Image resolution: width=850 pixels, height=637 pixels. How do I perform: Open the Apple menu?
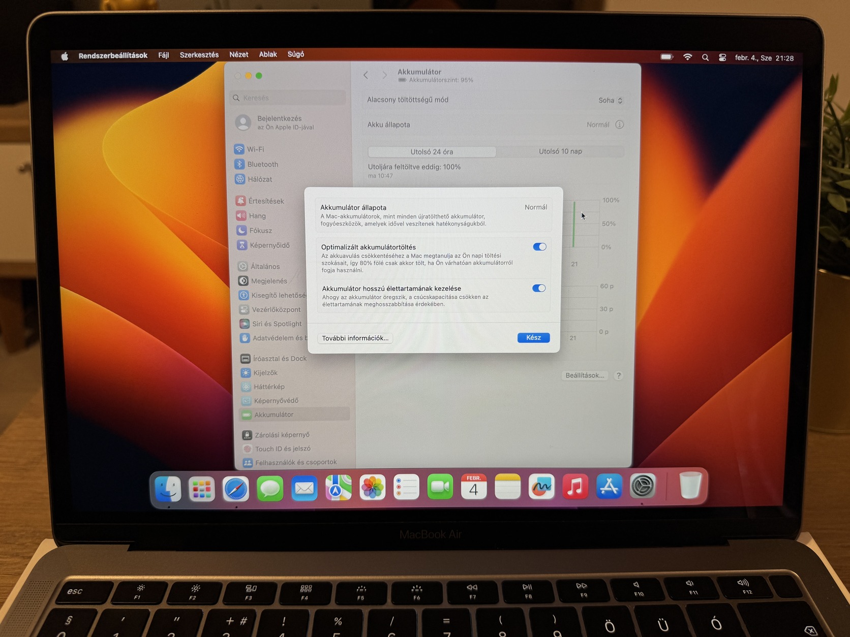click(x=65, y=56)
